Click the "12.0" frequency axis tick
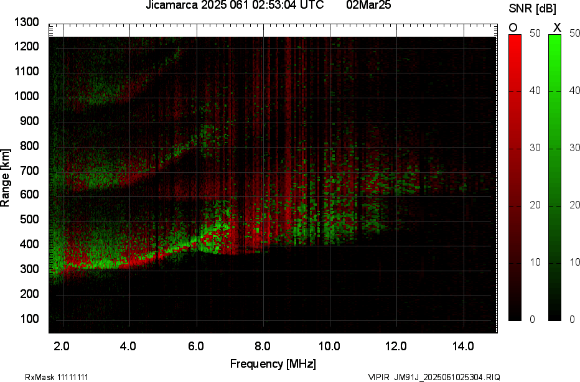 click(396, 346)
